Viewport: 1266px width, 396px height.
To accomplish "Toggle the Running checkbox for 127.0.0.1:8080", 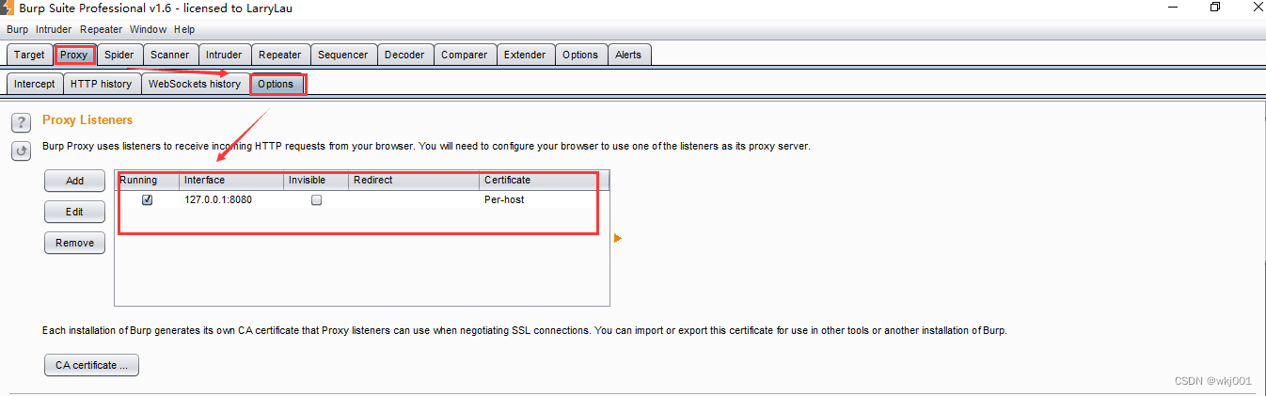I will point(147,199).
